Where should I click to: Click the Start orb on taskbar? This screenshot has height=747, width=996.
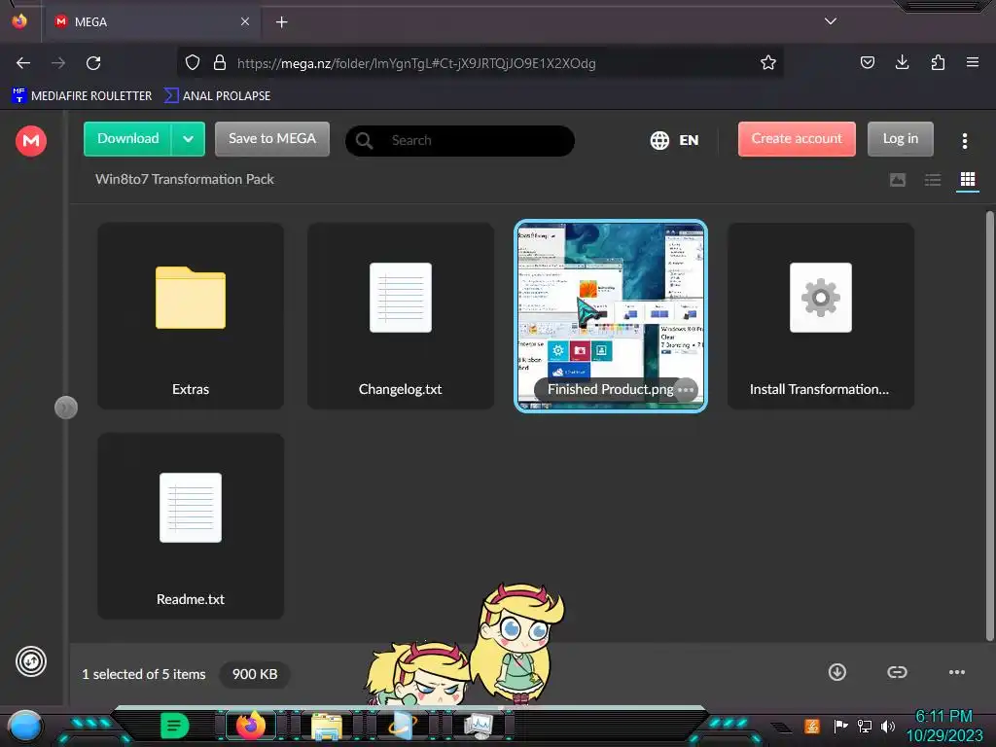[x=25, y=728]
